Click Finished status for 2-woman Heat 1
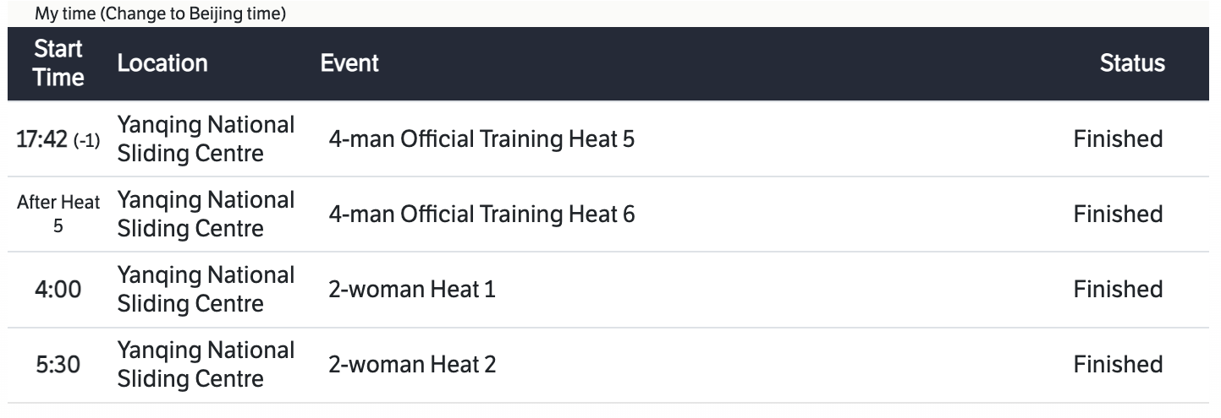 [x=1118, y=290]
